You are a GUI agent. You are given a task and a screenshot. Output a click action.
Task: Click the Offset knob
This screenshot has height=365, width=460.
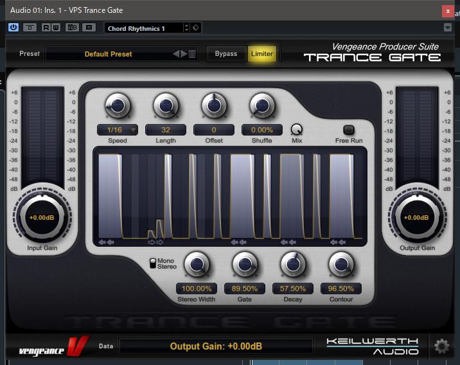pyautogui.click(x=214, y=105)
